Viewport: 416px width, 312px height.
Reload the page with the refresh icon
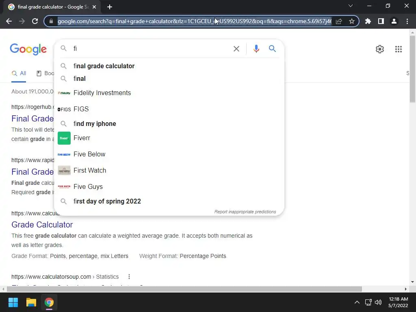(35, 21)
